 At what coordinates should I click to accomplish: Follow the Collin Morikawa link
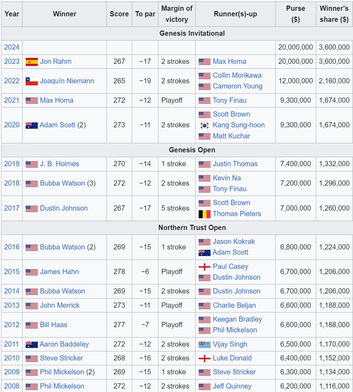pyautogui.click(x=237, y=75)
